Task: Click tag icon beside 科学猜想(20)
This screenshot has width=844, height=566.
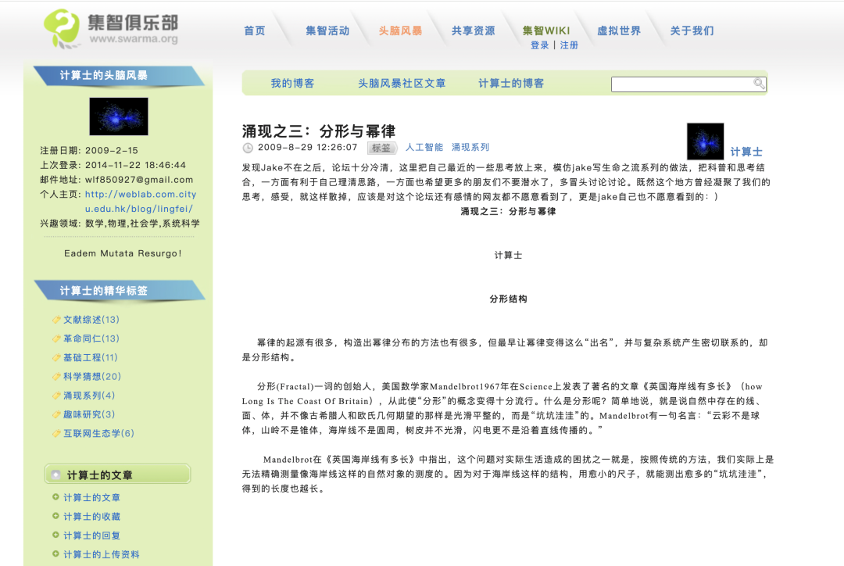Action: click(x=55, y=377)
